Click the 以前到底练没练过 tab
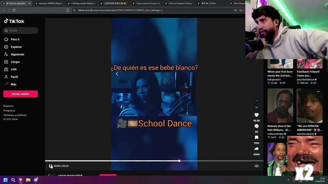 click(114, 3)
